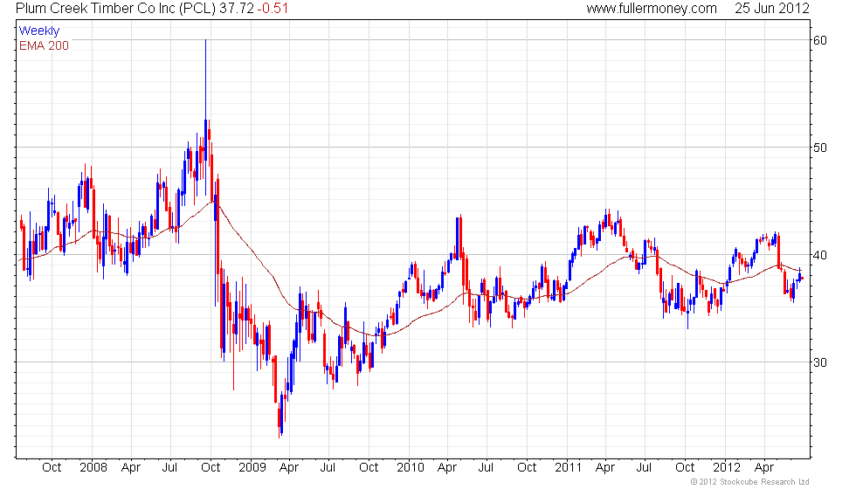Click the 2010 year axis label
The height and width of the screenshot is (489, 856).
point(410,467)
